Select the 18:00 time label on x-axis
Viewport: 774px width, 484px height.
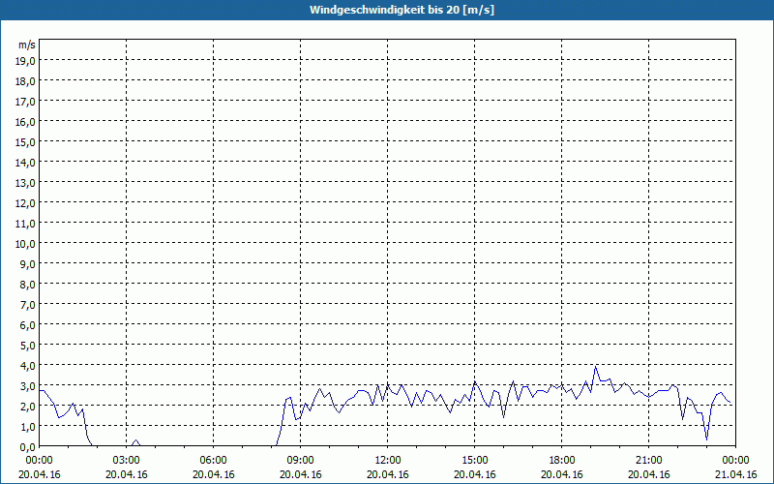tap(562, 461)
